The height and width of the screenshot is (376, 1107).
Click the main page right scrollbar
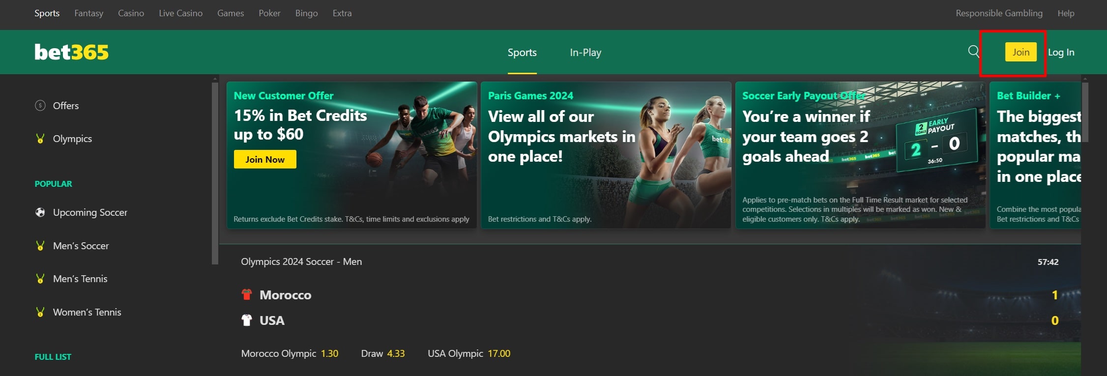click(1085, 112)
